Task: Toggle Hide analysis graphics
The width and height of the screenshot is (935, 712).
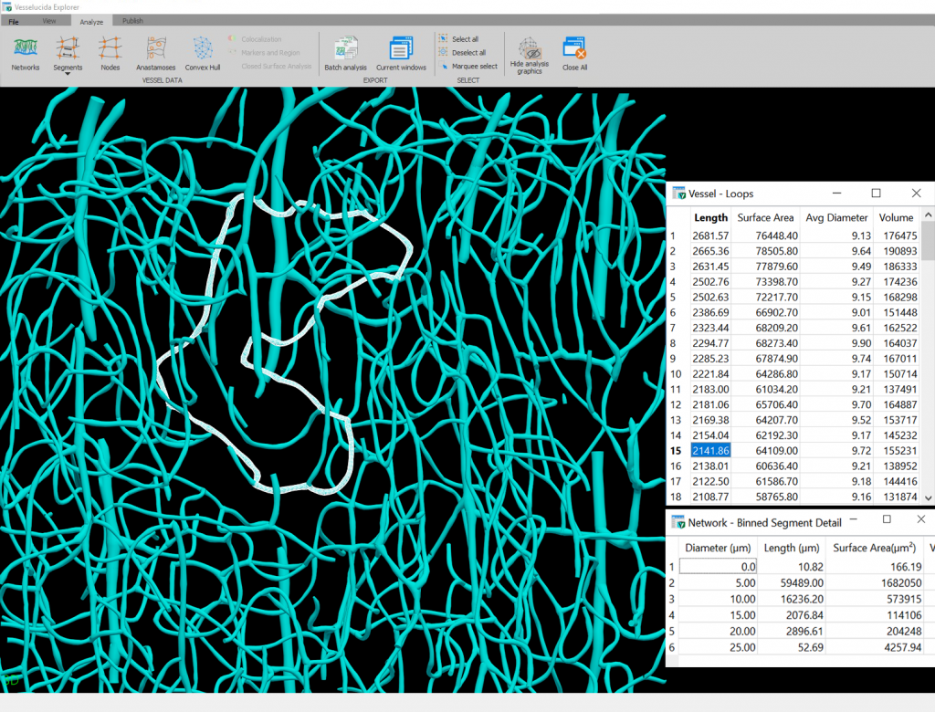Action: [529, 56]
